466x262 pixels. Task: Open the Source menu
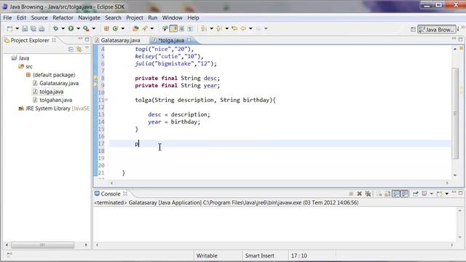click(39, 17)
